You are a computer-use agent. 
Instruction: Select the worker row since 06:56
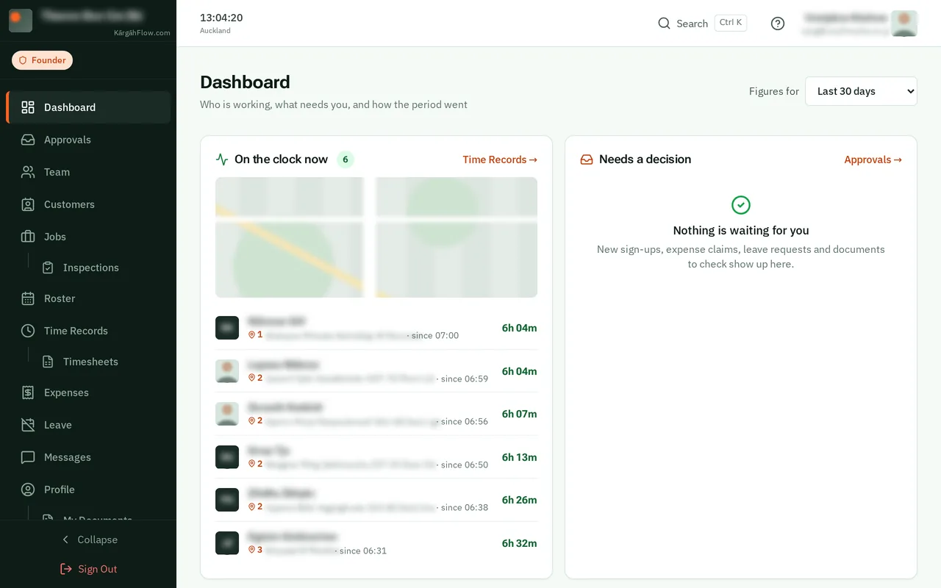pos(376,414)
